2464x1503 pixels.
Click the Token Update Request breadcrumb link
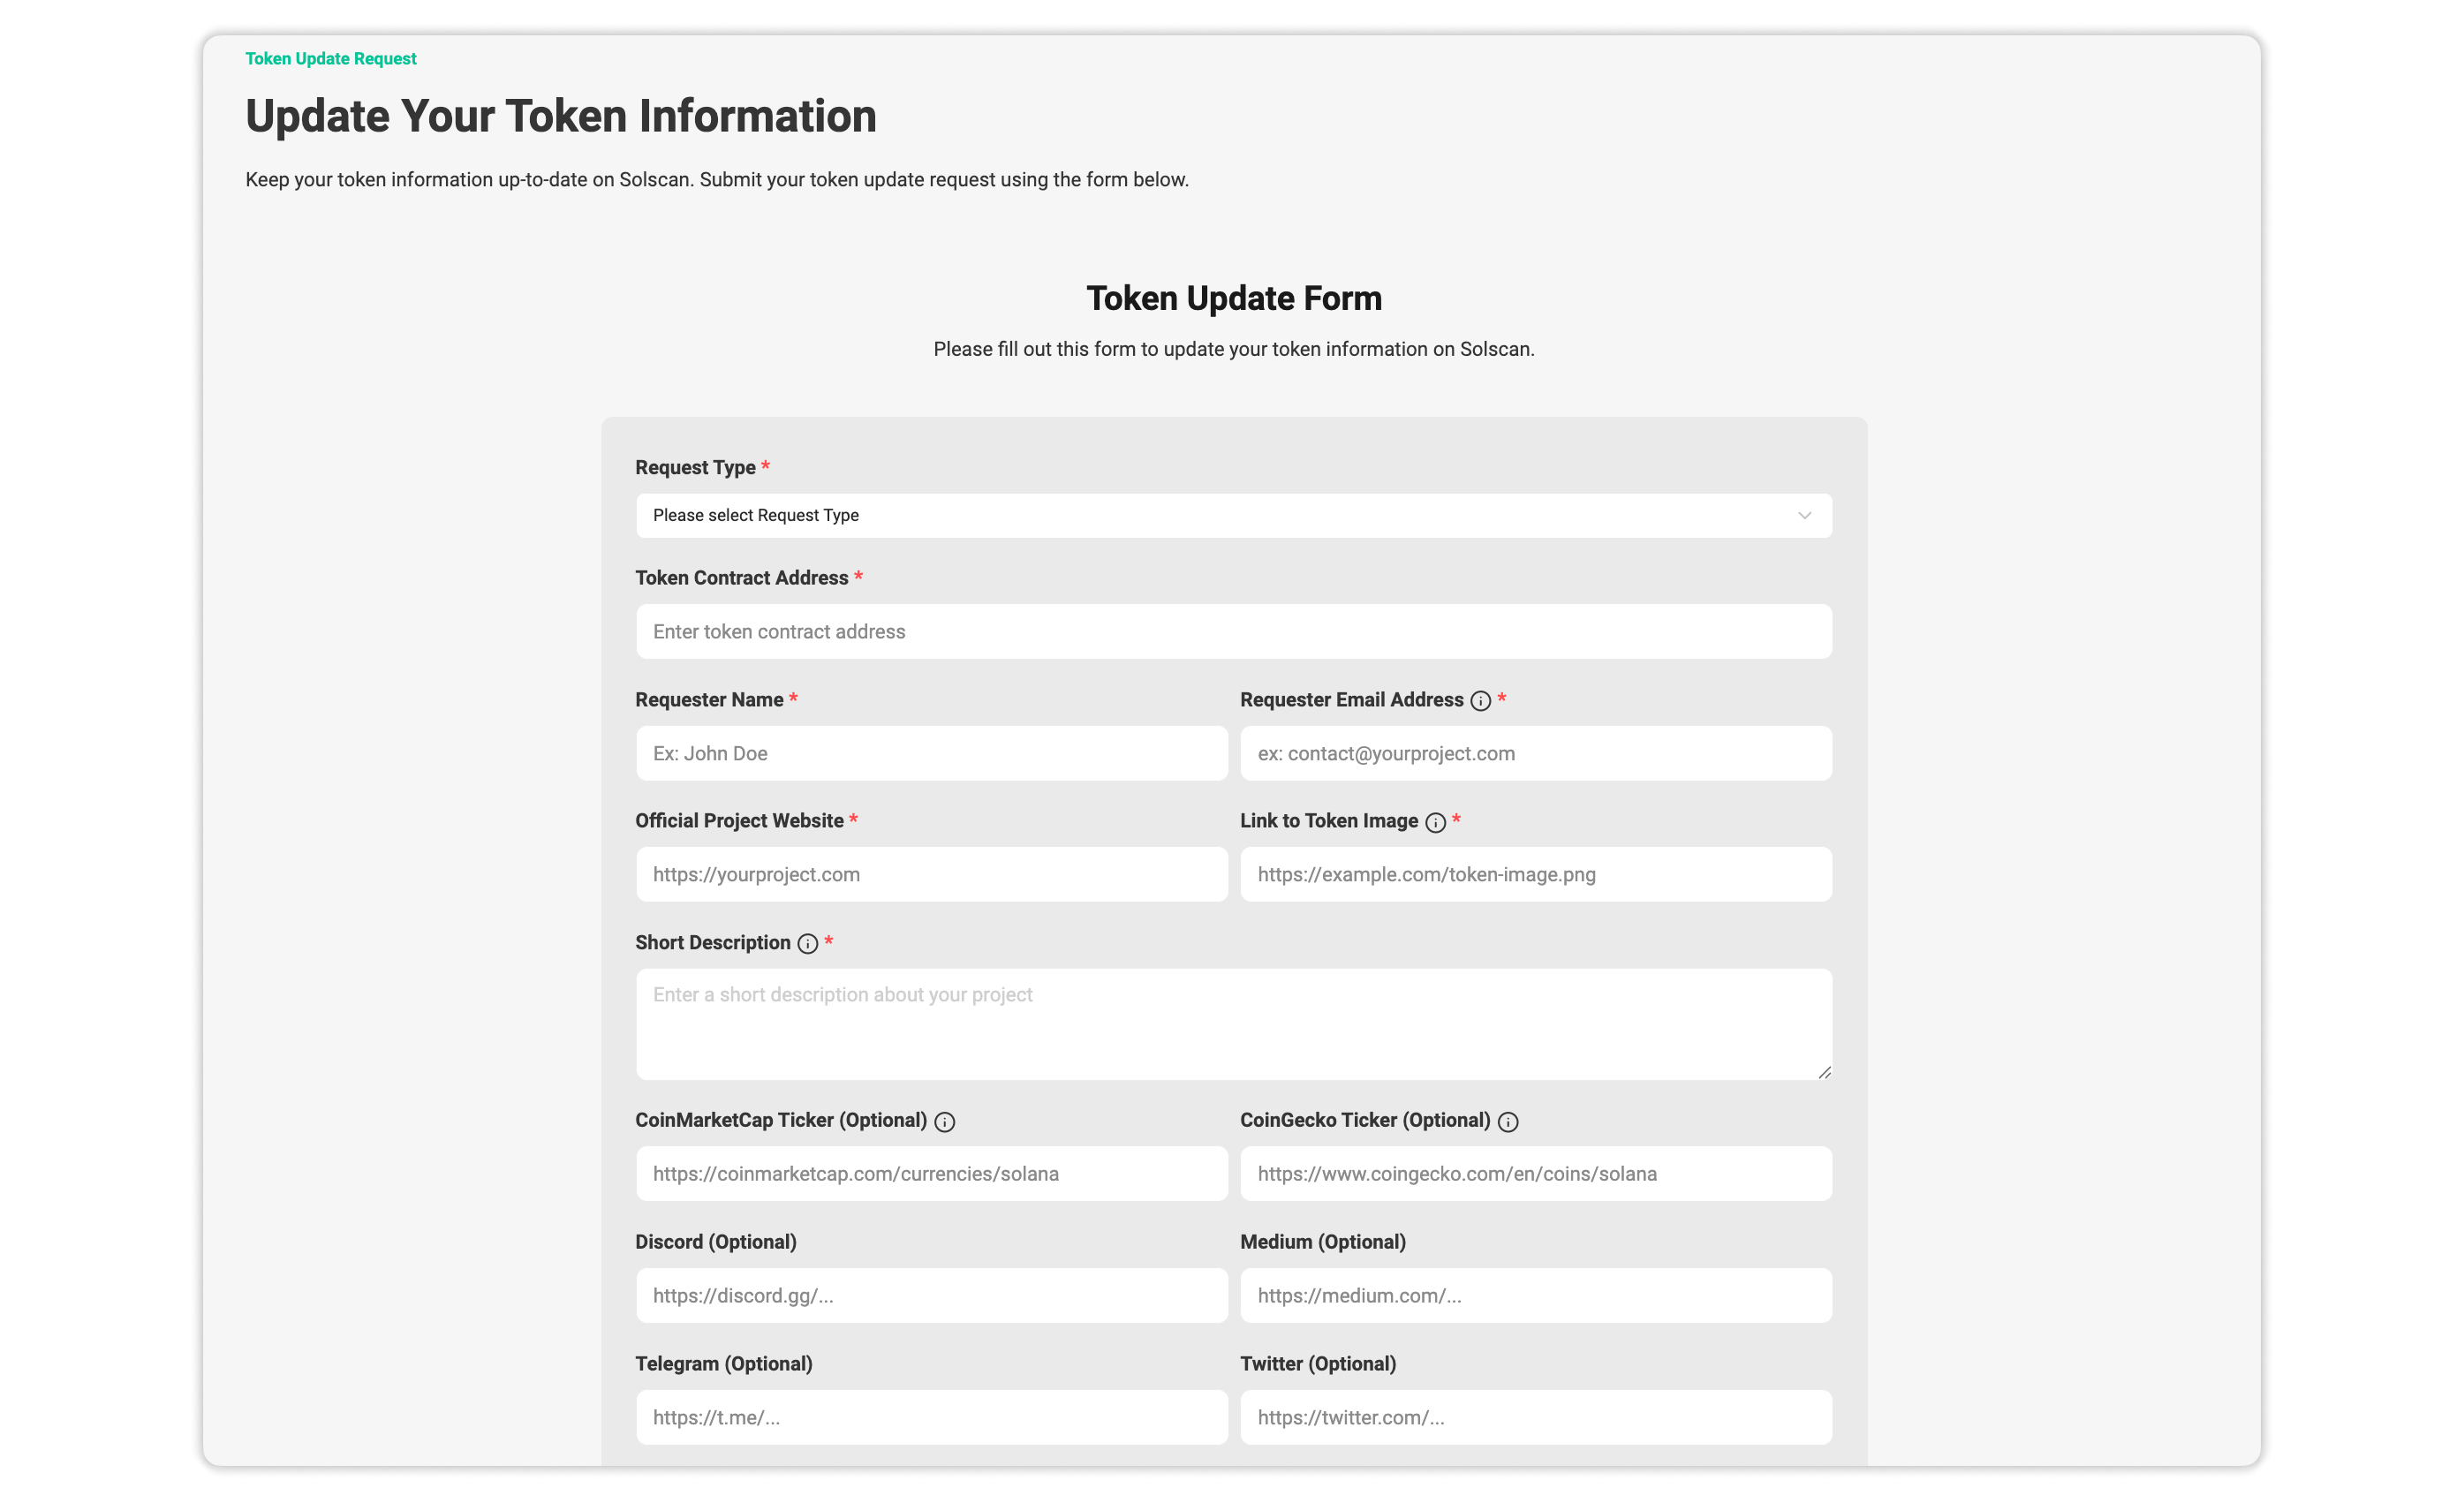point(330,58)
